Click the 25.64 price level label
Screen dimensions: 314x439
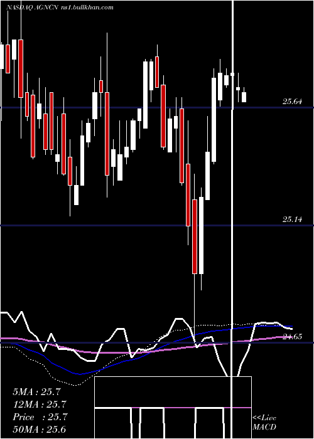292,102
